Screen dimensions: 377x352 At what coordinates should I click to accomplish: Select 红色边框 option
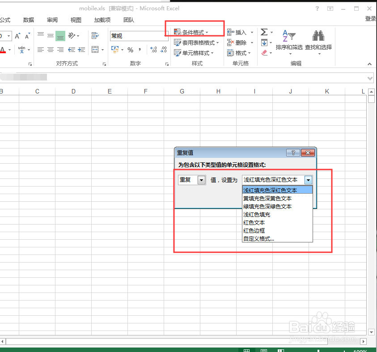point(277,231)
